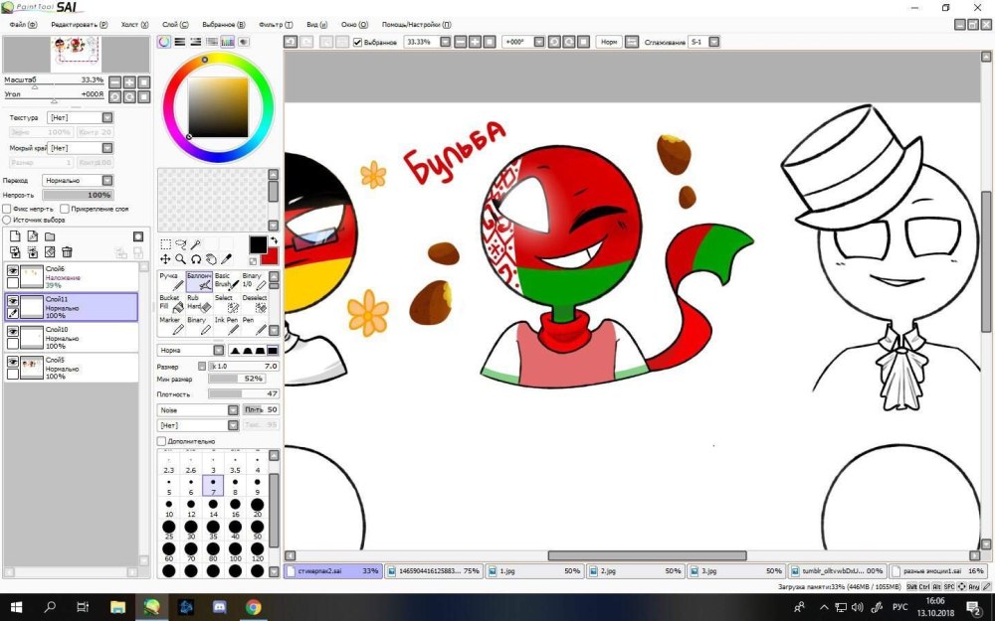Swap foreground and background colors
The image size is (995, 621).
(274, 240)
